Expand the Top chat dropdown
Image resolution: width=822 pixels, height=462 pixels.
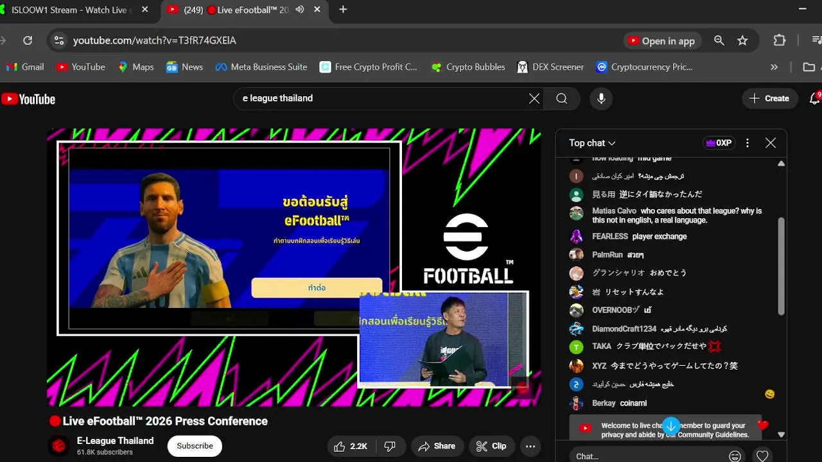[592, 143]
